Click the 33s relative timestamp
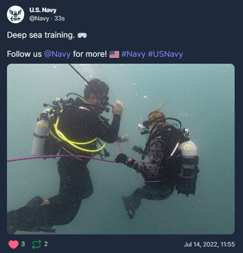 60,19
